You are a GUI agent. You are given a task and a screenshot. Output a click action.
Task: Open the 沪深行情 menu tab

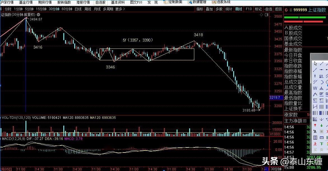point(7,2)
